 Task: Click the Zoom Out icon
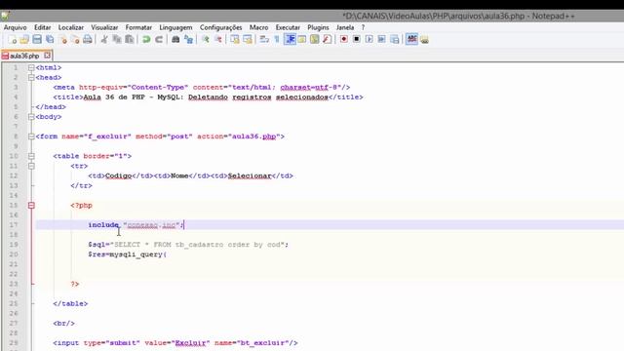pos(217,39)
